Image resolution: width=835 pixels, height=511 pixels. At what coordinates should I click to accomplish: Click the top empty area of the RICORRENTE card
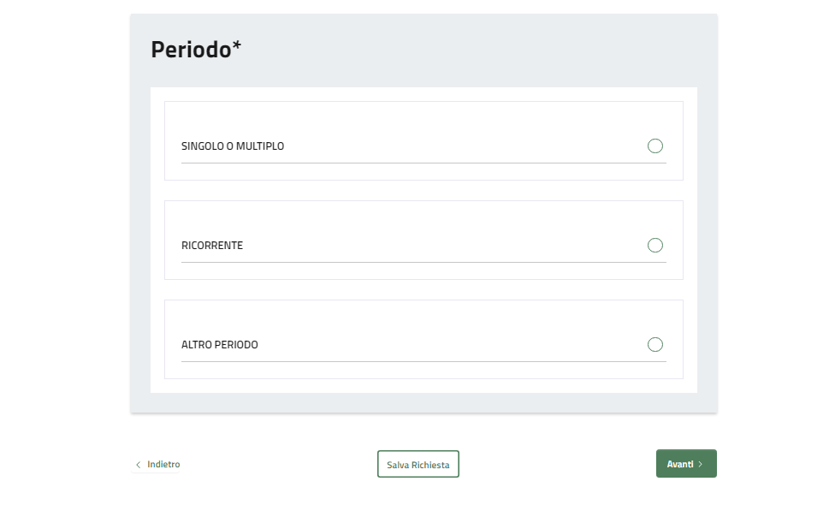tap(423, 215)
